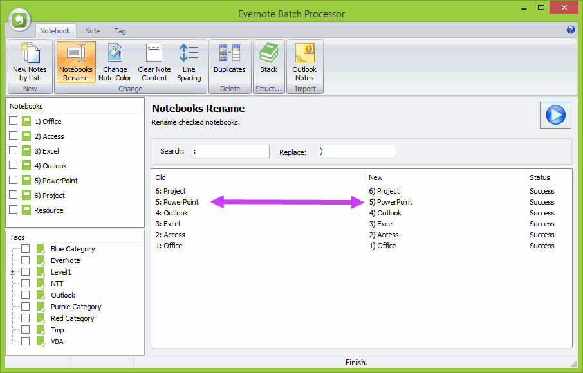This screenshot has width=583, height=373.
Task: Click the Evernote elephant application button
Action: point(19,19)
